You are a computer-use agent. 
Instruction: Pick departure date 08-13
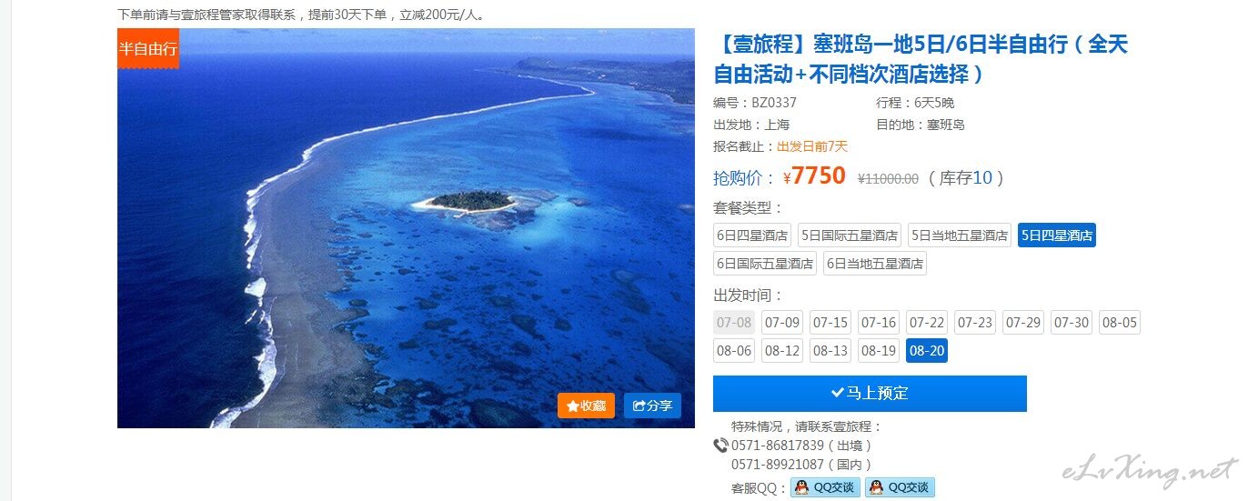pyautogui.click(x=830, y=350)
